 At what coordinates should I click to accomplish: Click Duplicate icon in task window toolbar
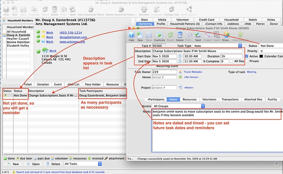(x=160, y=35)
